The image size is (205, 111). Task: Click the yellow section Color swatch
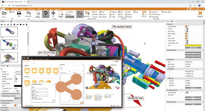point(193,45)
